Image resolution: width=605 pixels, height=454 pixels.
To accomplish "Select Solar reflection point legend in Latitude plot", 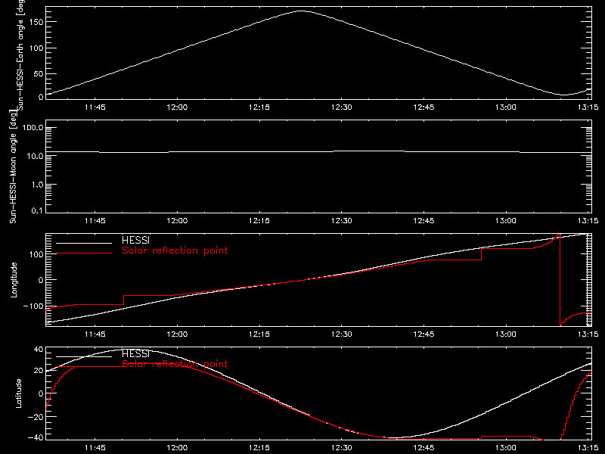I will pyautogui.click(x=175, y=364).
